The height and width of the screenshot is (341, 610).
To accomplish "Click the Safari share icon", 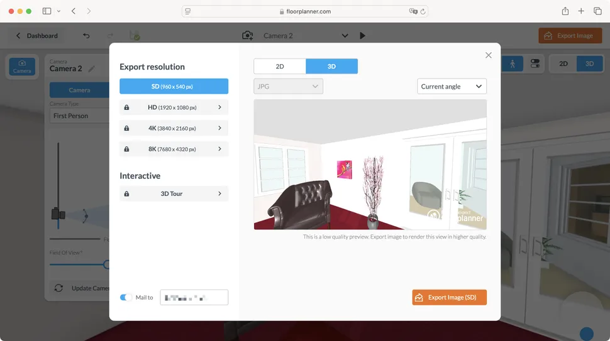I will coord(565,11).
